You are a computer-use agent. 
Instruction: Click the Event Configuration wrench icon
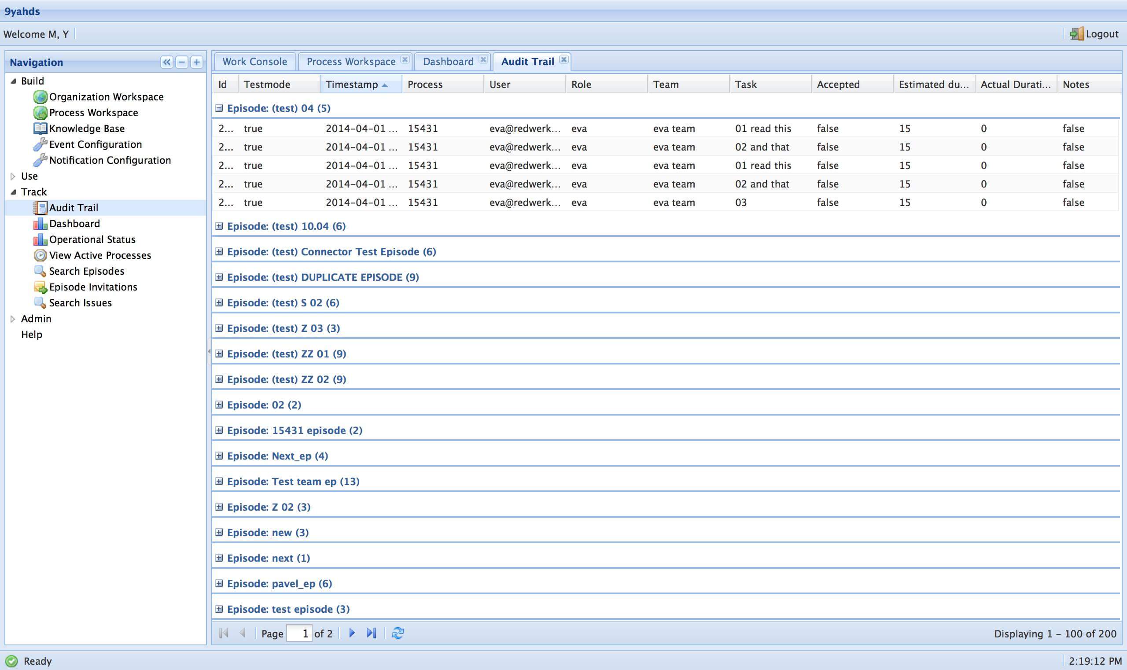pos(40,144)
